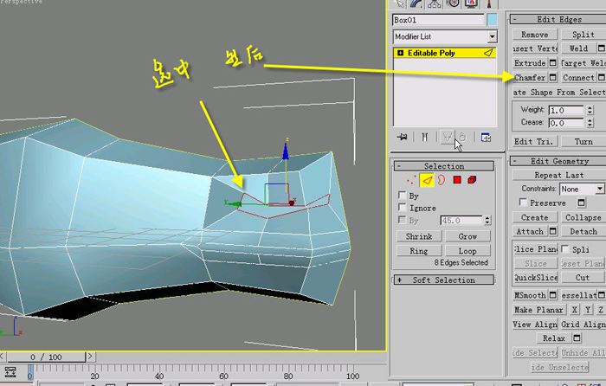Open Connect settings dialog box
Viewport: 606px width, 386px height.
pyautogui.click(x=602, y=77)
